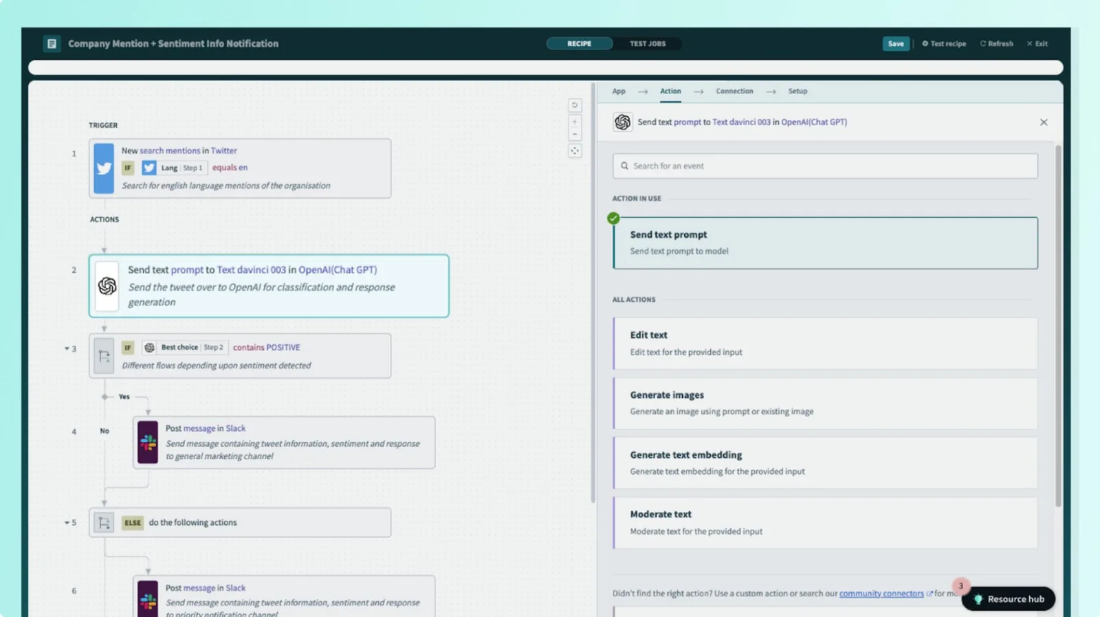Click the right panel vertical scrollbar

point(1058,326)
